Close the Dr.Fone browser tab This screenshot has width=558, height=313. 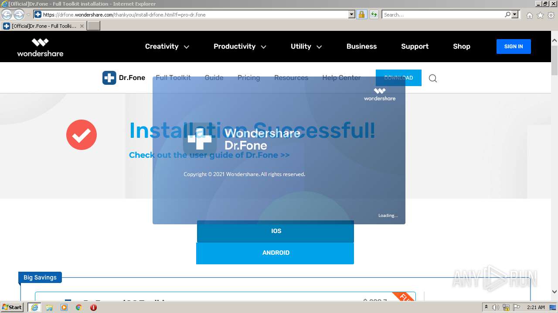point(82,26)
